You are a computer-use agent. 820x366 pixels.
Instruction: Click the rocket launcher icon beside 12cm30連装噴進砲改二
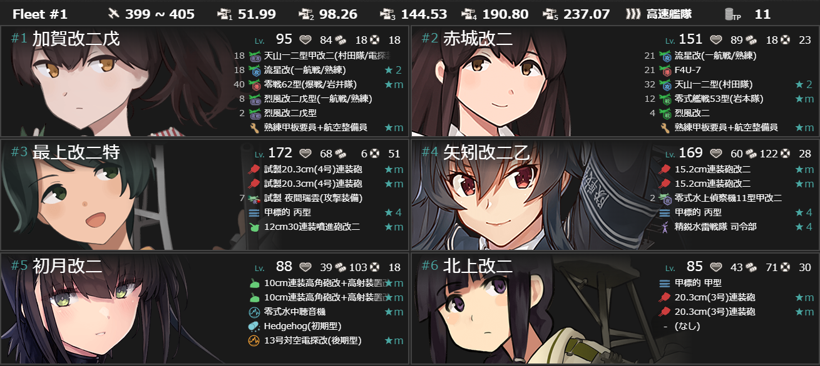[254, 227]
